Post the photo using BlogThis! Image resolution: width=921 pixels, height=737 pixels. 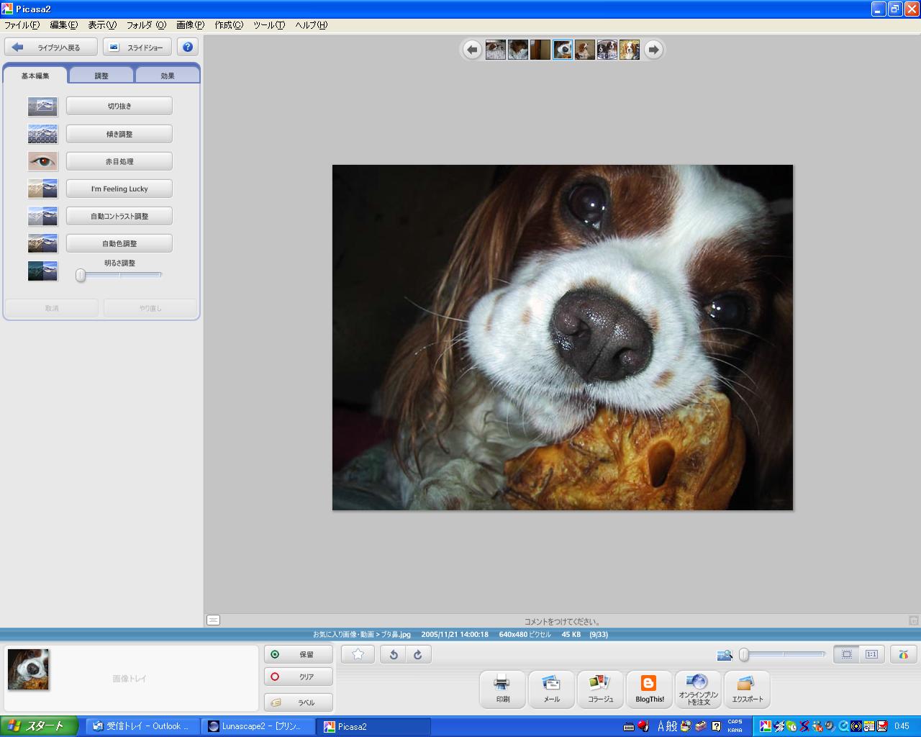coord(649,689)
